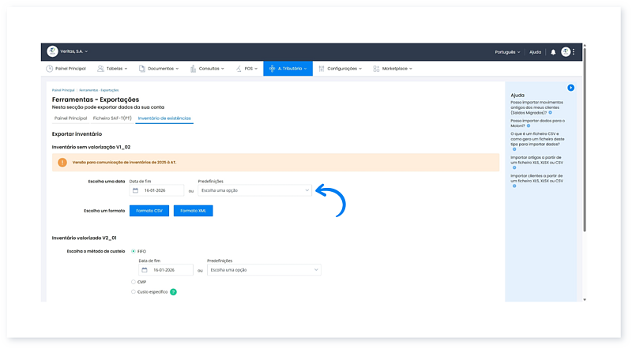
Task: Open the Predefinições dropdown under FIFO
Action: click(264, 270)
